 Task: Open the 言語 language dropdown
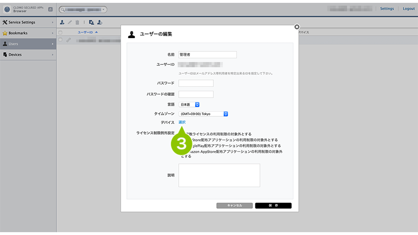click(x=190, y=104)
